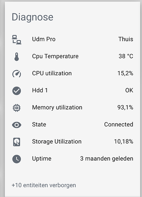Click the 93,1% memory utilization value

point(125,108)
